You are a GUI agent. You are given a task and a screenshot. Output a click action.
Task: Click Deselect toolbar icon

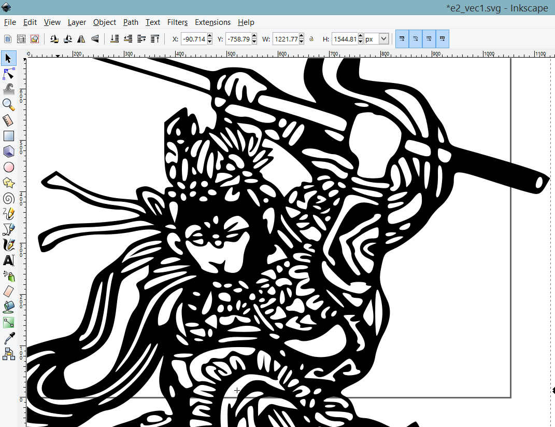[x=35, y=39]
